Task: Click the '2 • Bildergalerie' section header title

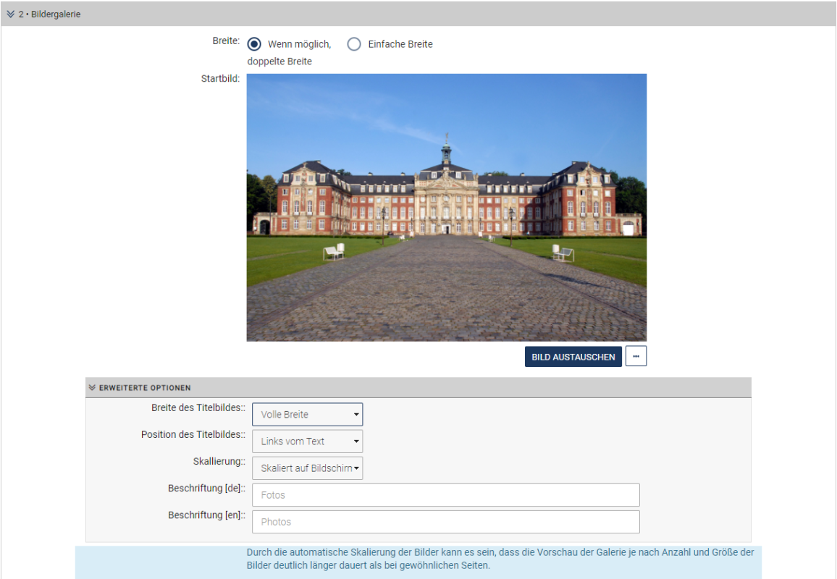Action: 49,14
